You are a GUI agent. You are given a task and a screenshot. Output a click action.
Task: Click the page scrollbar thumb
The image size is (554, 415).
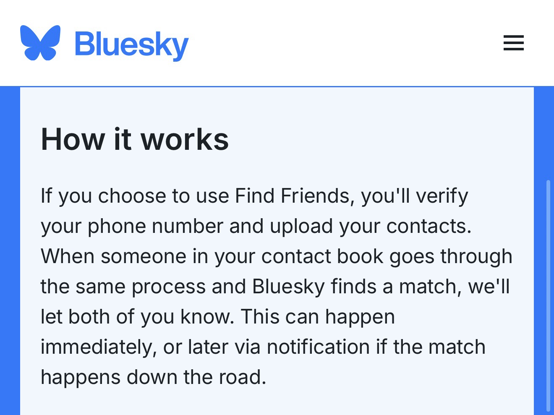tap(548, 294)
